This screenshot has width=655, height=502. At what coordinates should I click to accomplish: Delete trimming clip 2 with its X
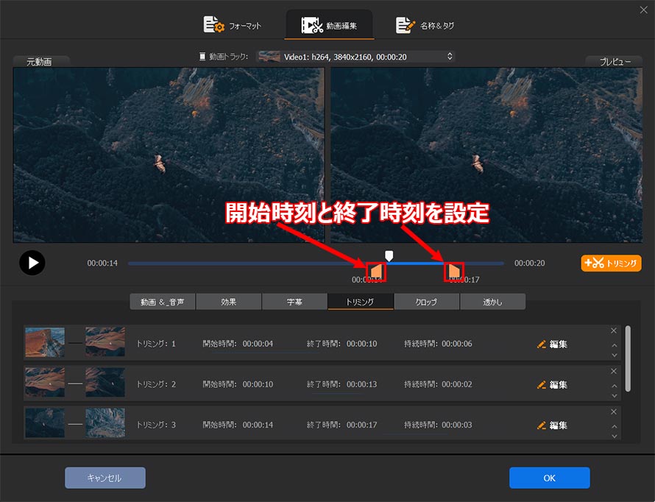[x=614, y=371]
